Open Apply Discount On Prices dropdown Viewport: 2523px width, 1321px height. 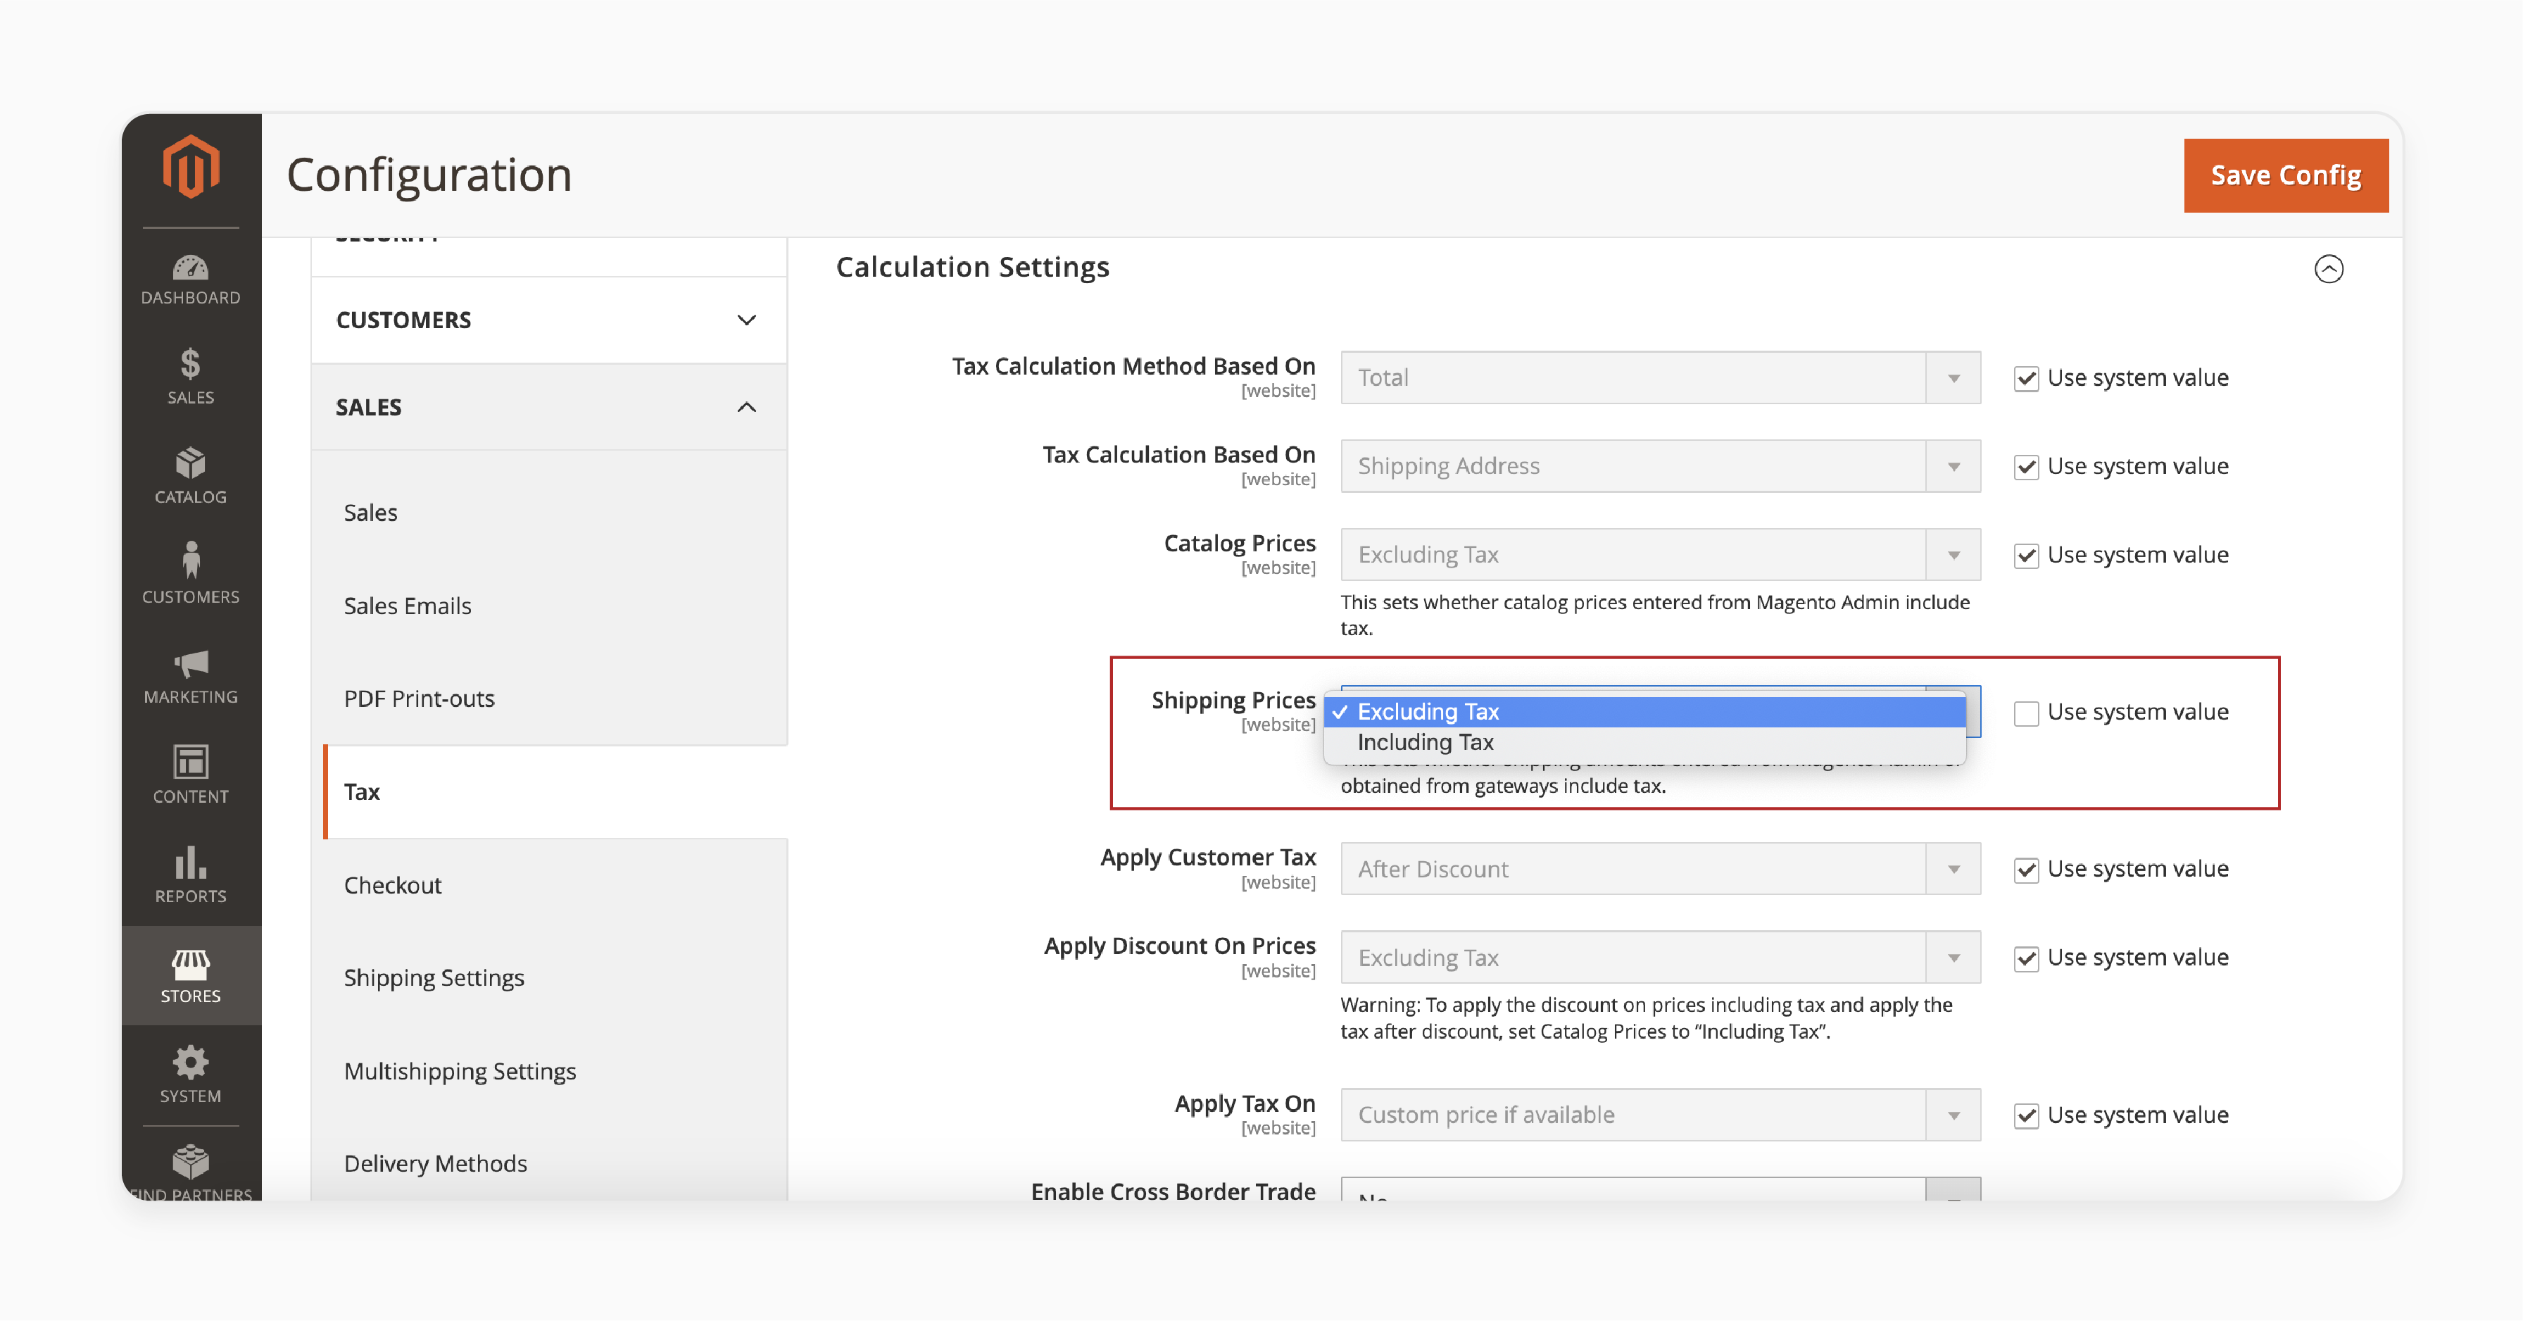coord(1660,958)
